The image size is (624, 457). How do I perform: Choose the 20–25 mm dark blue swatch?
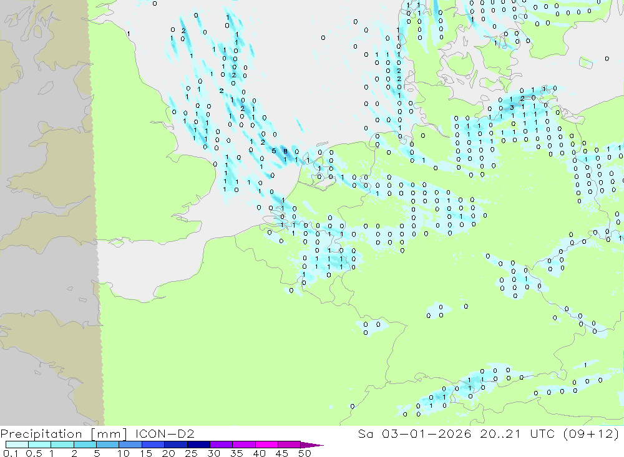click(x=175, y=445)
